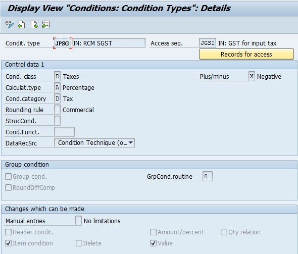Go to next entry icon
Image resolution: width=298 pixels, height=254 pixels.
pos(34,25)
